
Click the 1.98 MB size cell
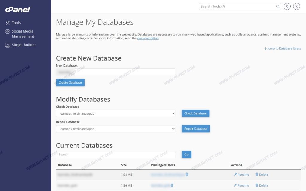(126, 175)
